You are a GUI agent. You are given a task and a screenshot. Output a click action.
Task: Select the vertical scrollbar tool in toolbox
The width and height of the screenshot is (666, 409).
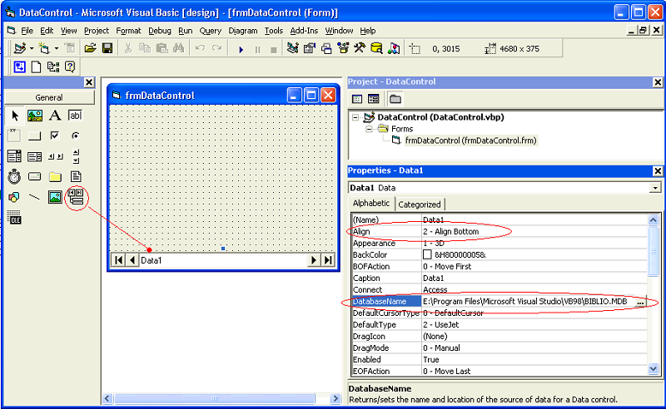[x=76, y=156]
